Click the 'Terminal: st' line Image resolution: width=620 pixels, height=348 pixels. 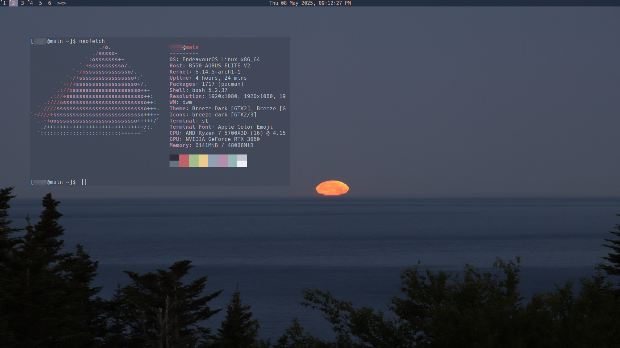click(x=189, y=121)
